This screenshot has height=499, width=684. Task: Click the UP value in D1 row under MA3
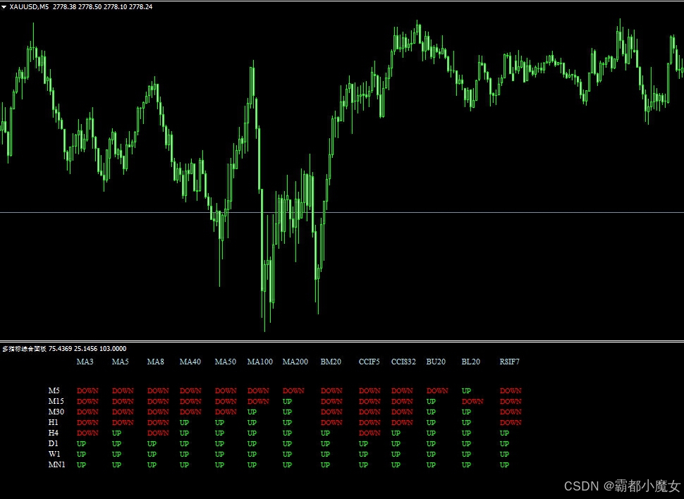pos(82,443)
